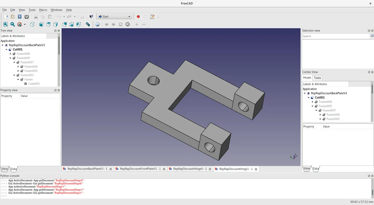Click the Fit All zoom icon

point(6,25)
